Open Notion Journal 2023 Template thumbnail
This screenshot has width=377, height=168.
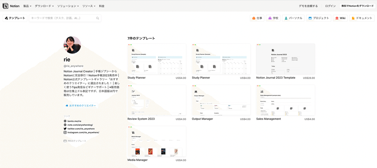(x=286, y=59)
